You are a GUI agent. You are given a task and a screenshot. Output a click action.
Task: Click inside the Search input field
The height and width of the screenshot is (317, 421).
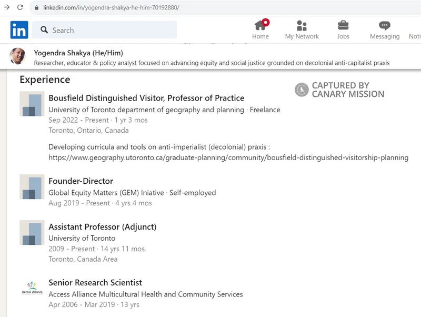tap(105, 30)
